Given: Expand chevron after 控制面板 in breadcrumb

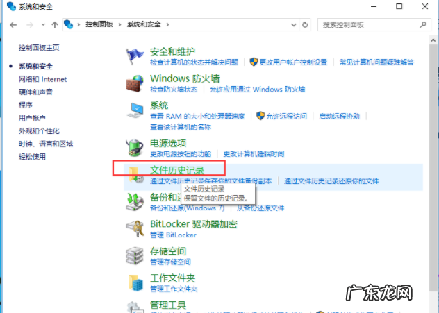Looking at the screenshot, I should coord(120,24).
